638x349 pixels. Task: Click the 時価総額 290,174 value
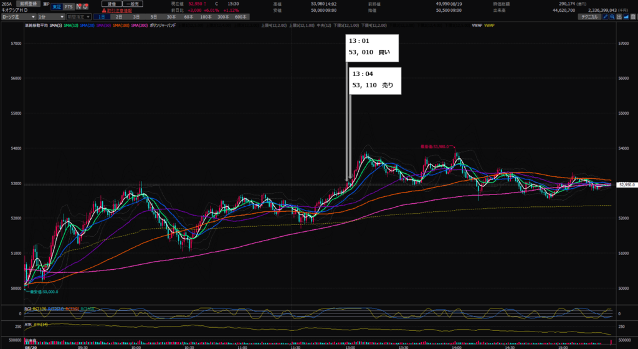coord(567,4)
